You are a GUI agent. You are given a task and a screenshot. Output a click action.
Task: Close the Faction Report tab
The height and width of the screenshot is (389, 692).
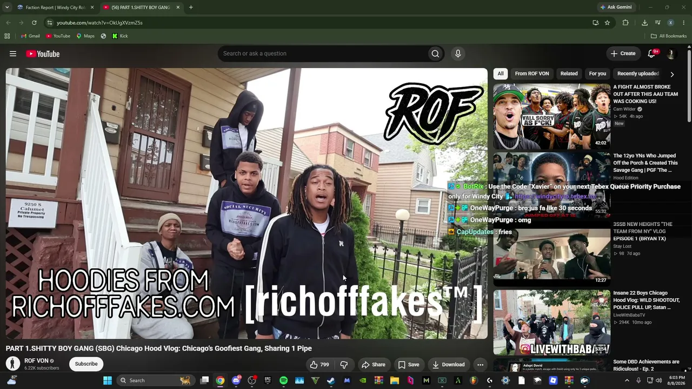(x=92, y=8)
